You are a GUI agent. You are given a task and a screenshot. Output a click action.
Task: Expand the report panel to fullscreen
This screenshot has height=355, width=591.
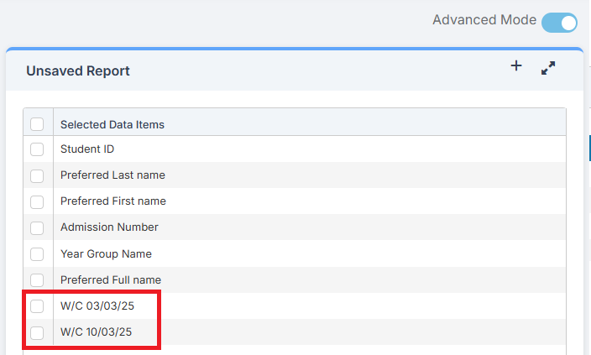548,68
